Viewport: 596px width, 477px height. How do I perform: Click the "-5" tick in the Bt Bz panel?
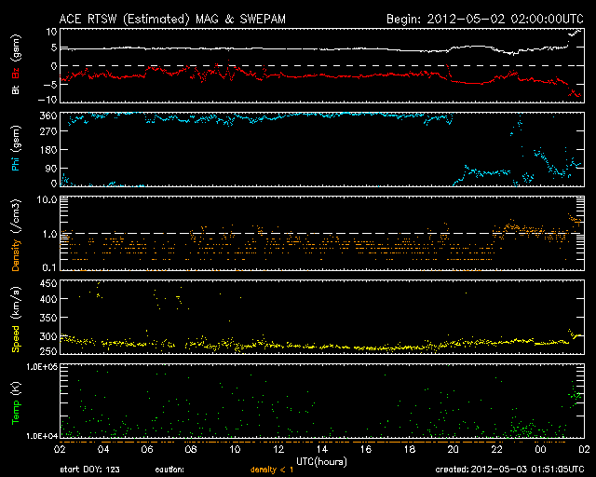click(x=51, y=84)
